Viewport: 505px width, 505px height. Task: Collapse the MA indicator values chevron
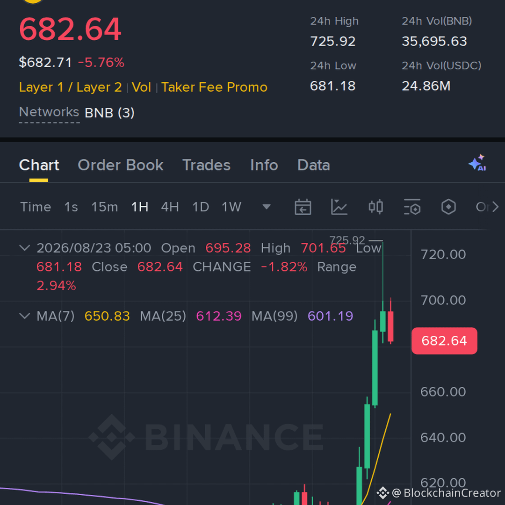pos(25,316)
